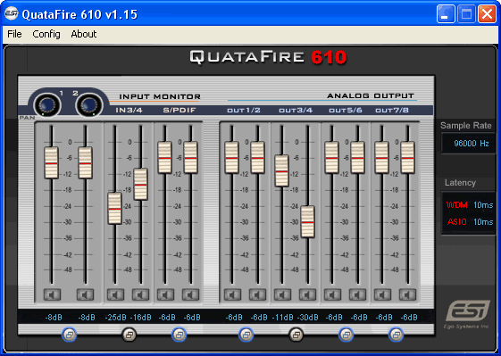Mute the right OUT1/2 channel

[257, 294]
